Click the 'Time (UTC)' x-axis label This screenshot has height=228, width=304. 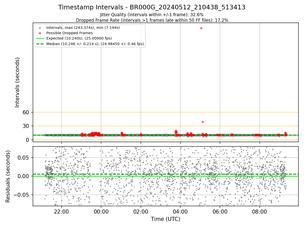click(x=166, y=219)
